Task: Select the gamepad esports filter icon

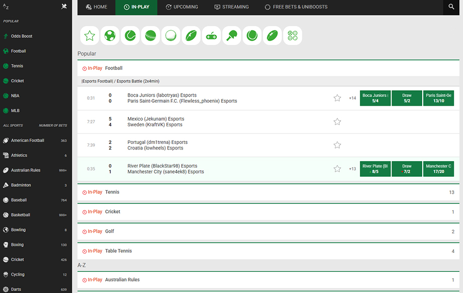Action: click(x=211, y=36)
